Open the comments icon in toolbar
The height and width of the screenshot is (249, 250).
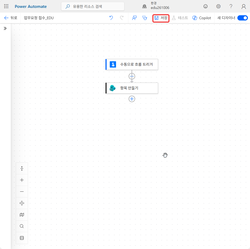coord(134,18)
